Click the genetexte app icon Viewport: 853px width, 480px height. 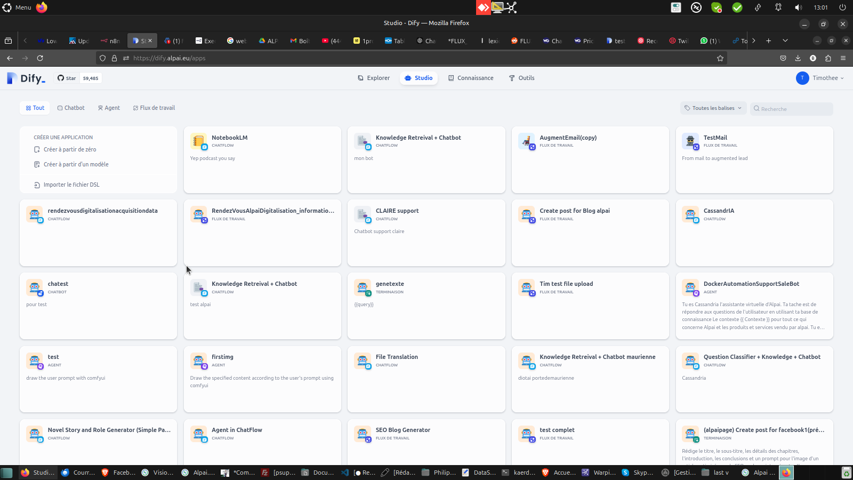(363, 287)
